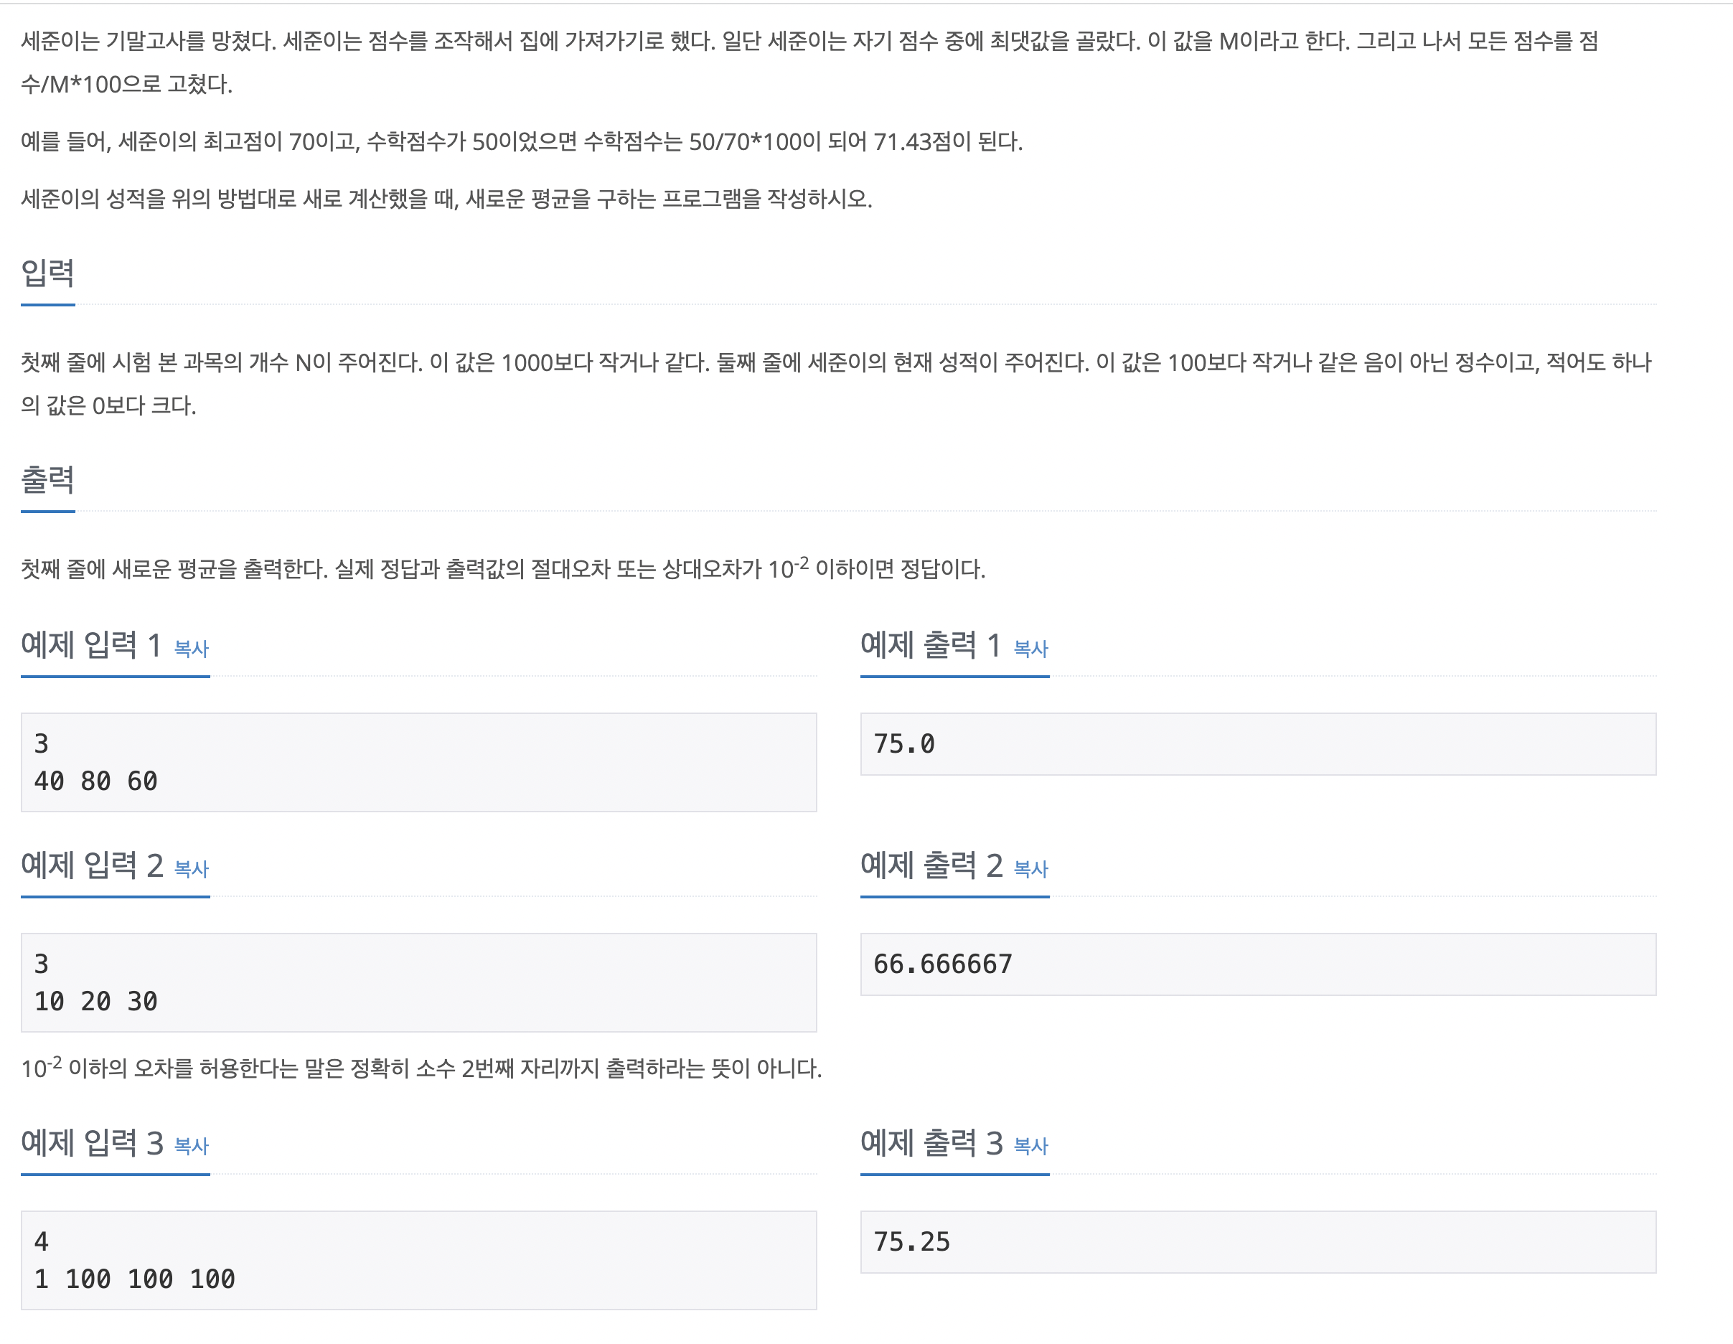Click the 75.0 output box
This screenshot has height=1344, width=1733.
[1259, 744]
